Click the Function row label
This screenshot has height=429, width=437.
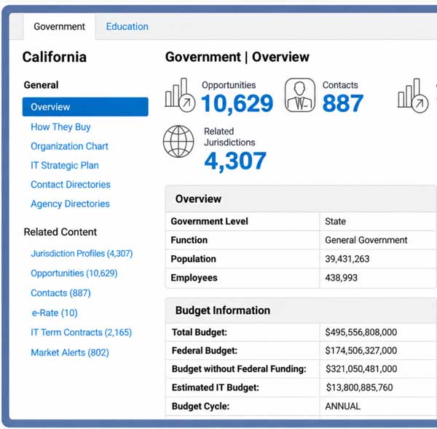pyautogui.click(x=189, y=240)
